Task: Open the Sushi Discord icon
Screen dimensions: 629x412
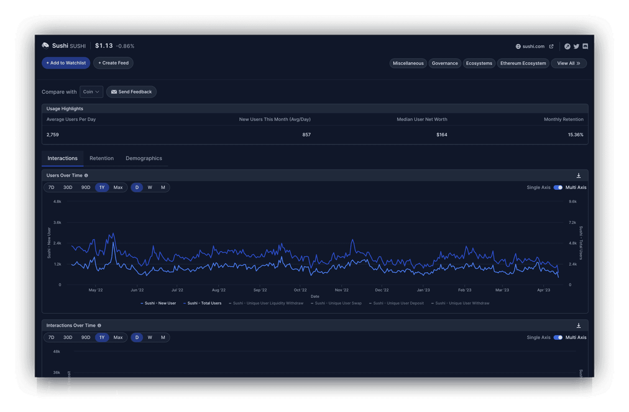Action: click(x=585, y=46)
